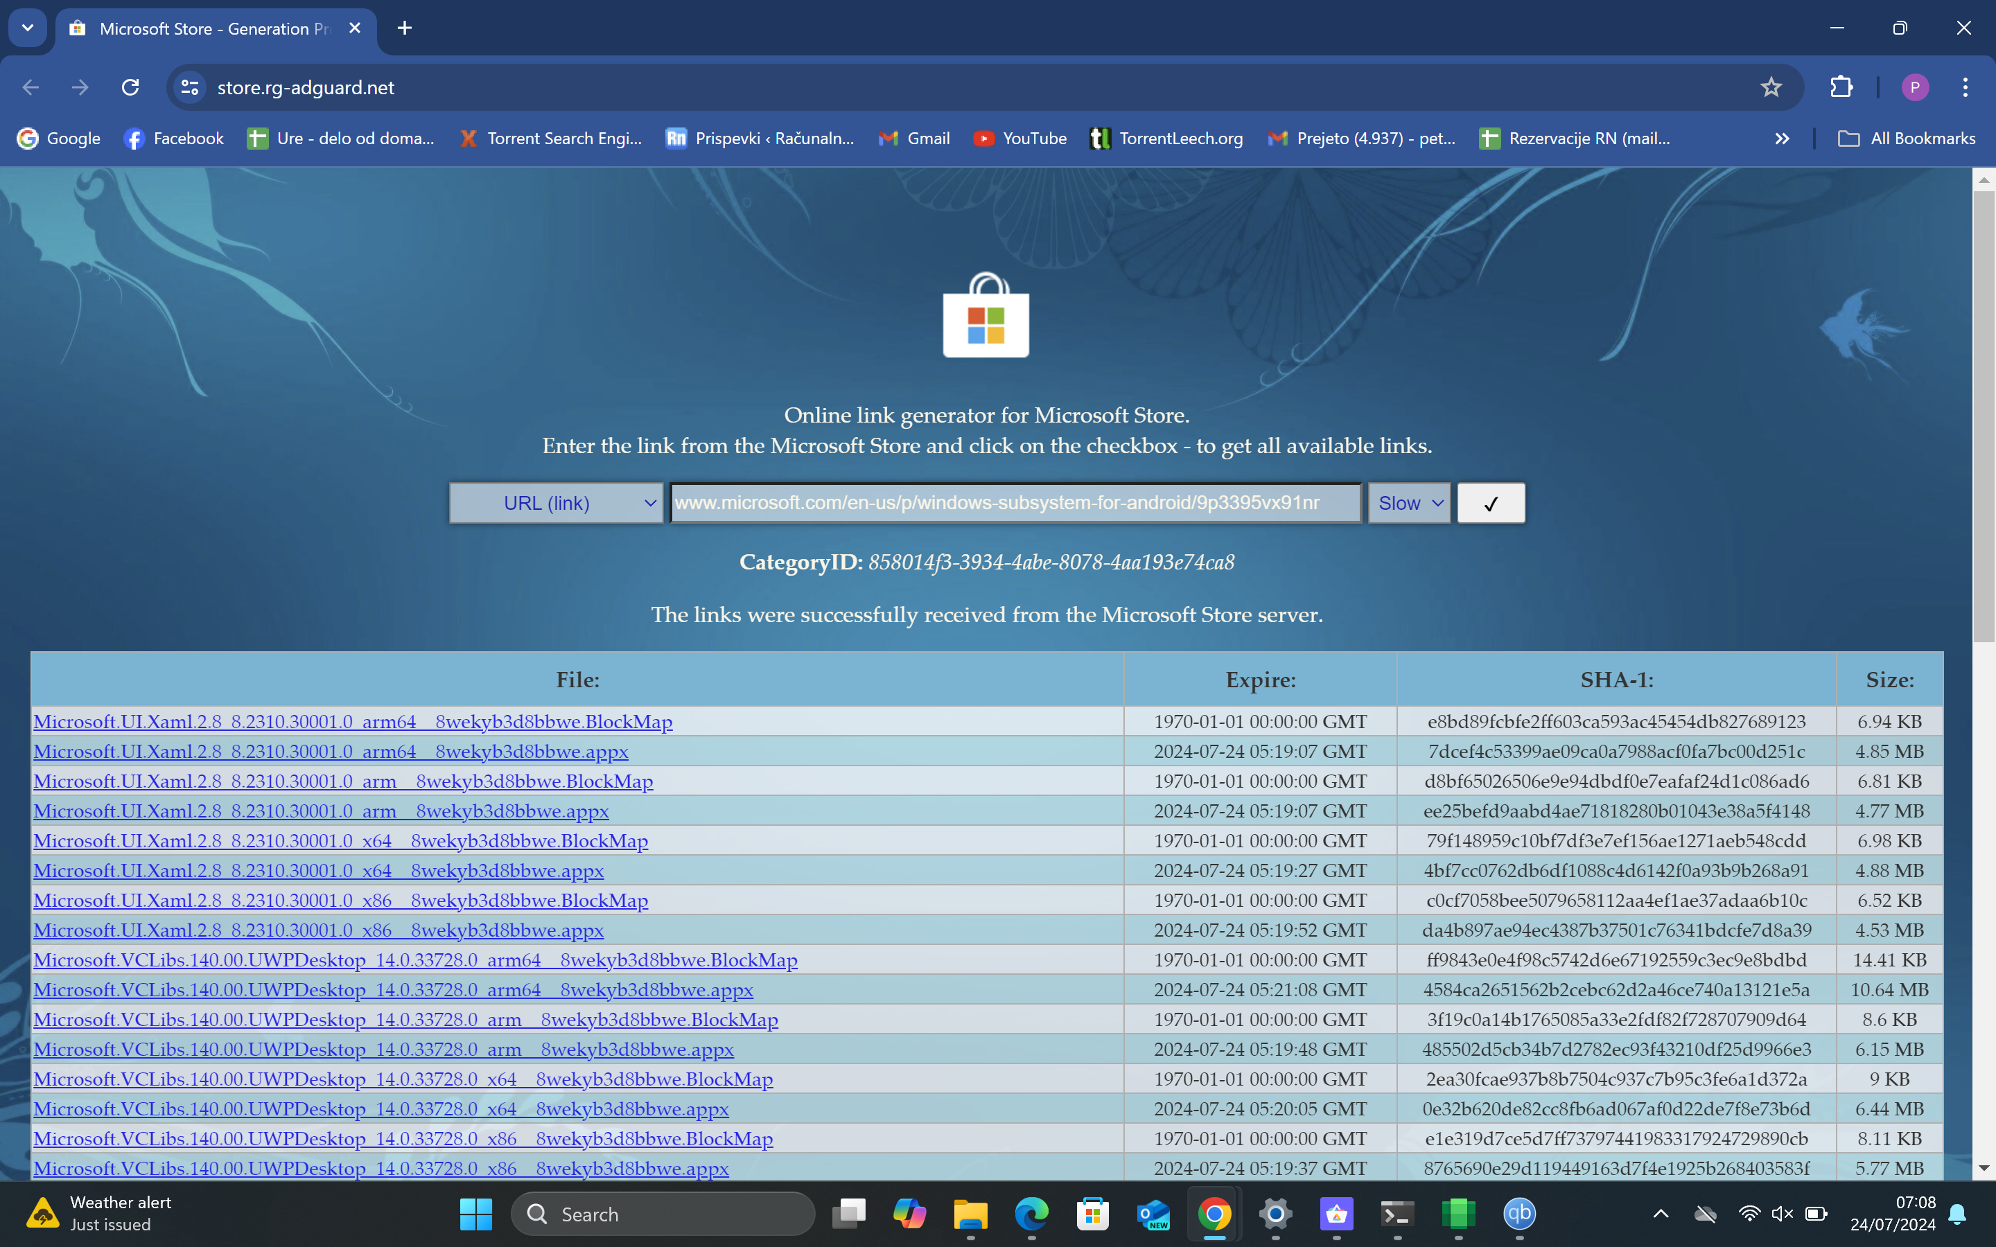
Task: Open the TorrentLeech.org bookmark
Action: click(x=1166, y=139)
